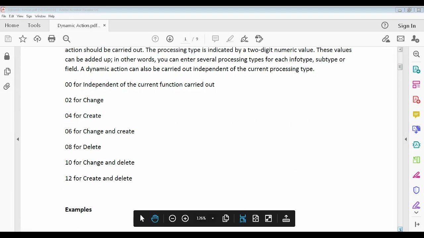Upload file to cloud icon
The image size is (424, 238).
pyautogui.click(x=37, y=39)
